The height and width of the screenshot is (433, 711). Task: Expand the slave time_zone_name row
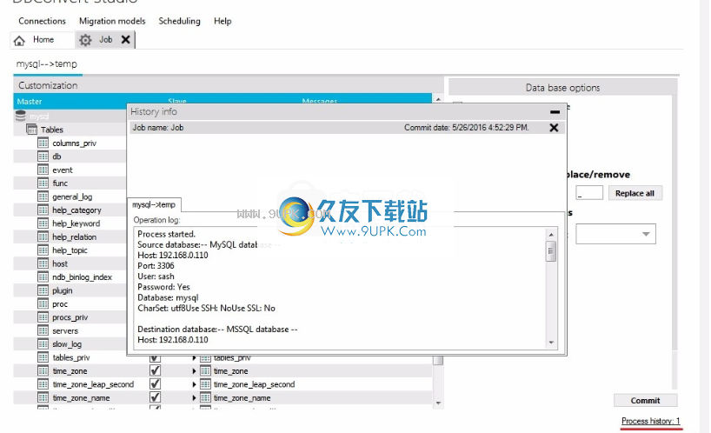[x=194, y=398]
